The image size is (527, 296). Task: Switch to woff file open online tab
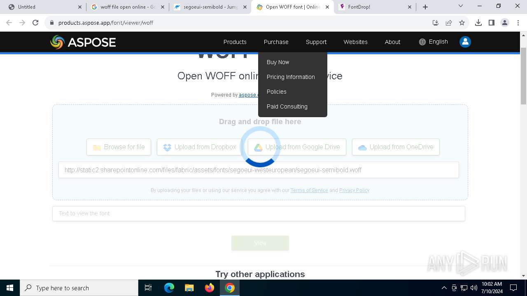coord(127,7)
